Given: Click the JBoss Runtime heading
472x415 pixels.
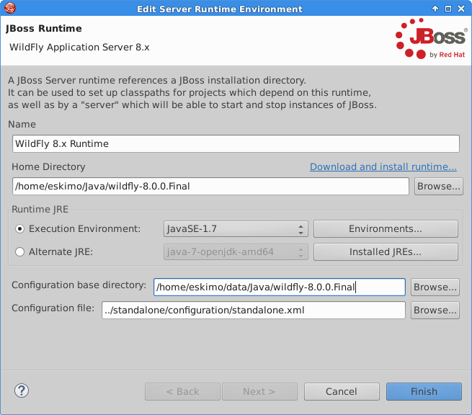Looking at the screenshot, I should pyautogui.click(x=44, y=28).
